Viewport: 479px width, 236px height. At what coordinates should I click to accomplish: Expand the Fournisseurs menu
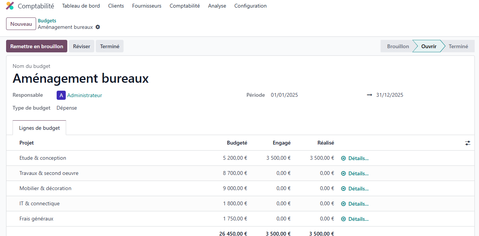click(147, 6)
